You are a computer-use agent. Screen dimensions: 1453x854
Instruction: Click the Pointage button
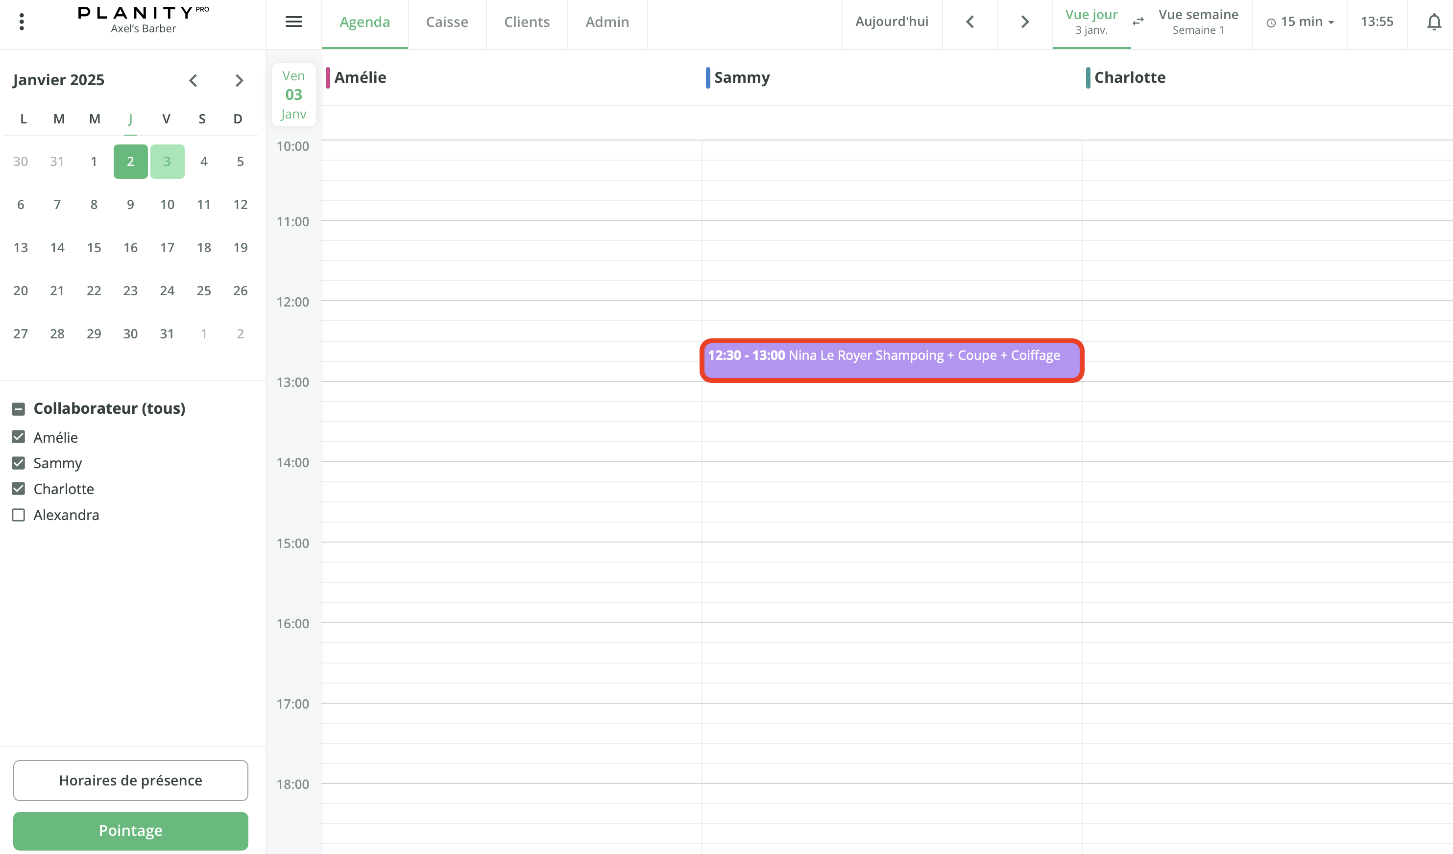pyautogui.click(x=130, y=830)
